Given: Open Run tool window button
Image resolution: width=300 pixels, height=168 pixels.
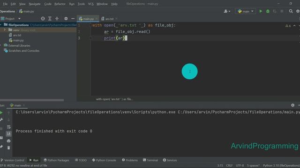Looking at the screenshot, I should pos(34,160).
